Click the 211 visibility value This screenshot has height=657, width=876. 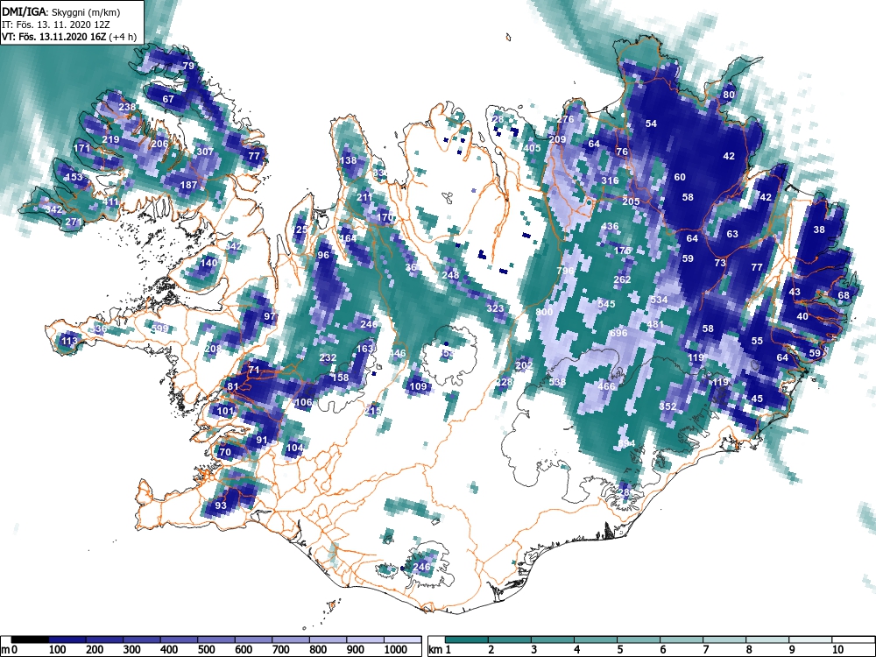coord(364,197)
